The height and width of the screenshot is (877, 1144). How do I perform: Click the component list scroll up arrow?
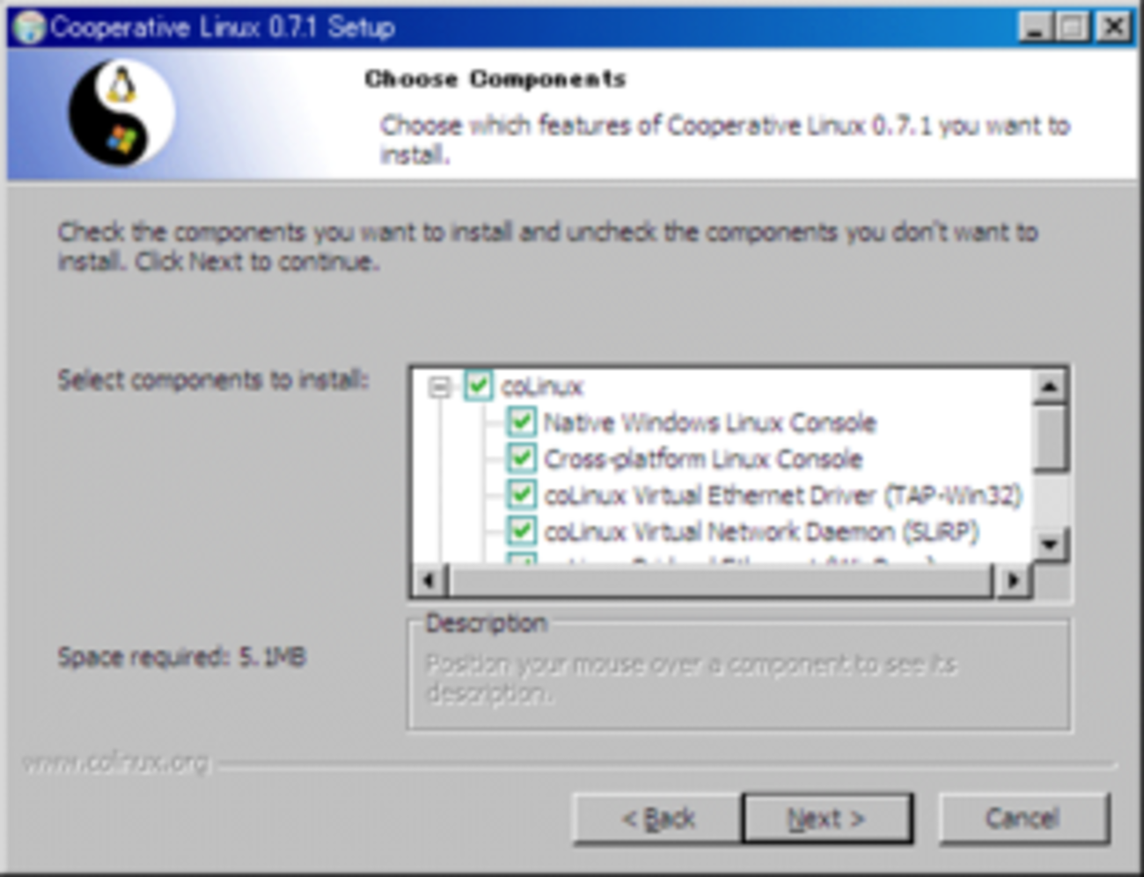point(1049,385)
